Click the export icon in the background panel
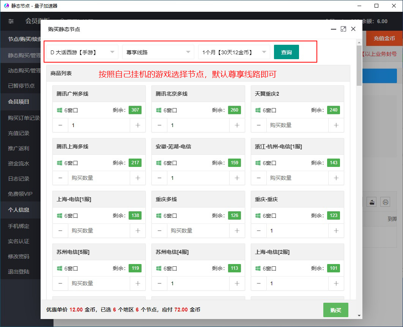The image size is (403, 327). 372,202
